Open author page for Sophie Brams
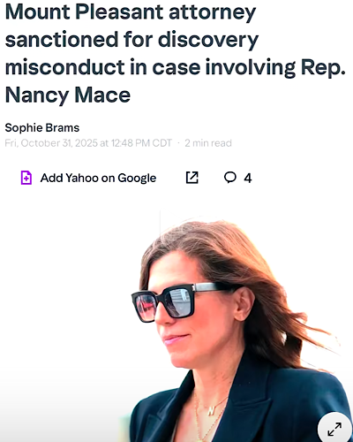The width and height of the screenshot is (353, 442). [42, 127]
